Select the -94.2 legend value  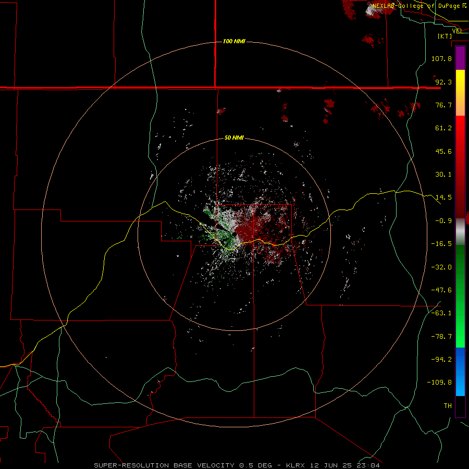[441, 360]
